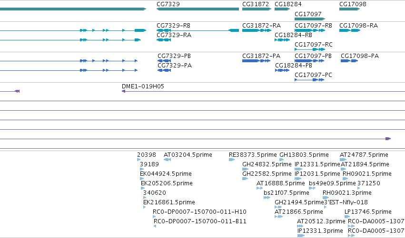Select the 3'EST-Nfly-018 label
Image resolution: width=405 pixels, height=238 pixels.
(x=346, y=202)
